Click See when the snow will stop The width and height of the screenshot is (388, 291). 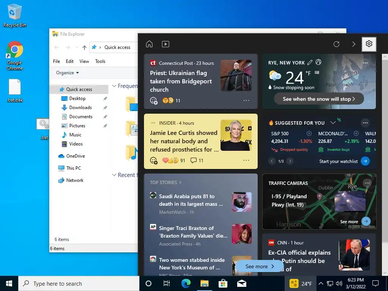[x=319, y=99]
